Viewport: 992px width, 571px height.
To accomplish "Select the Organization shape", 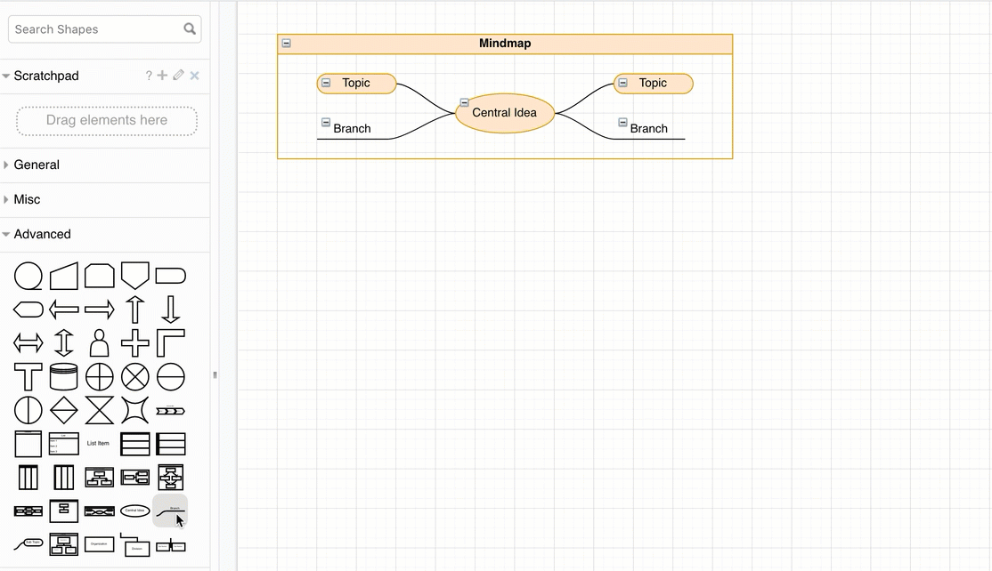I will click(99, 543).
